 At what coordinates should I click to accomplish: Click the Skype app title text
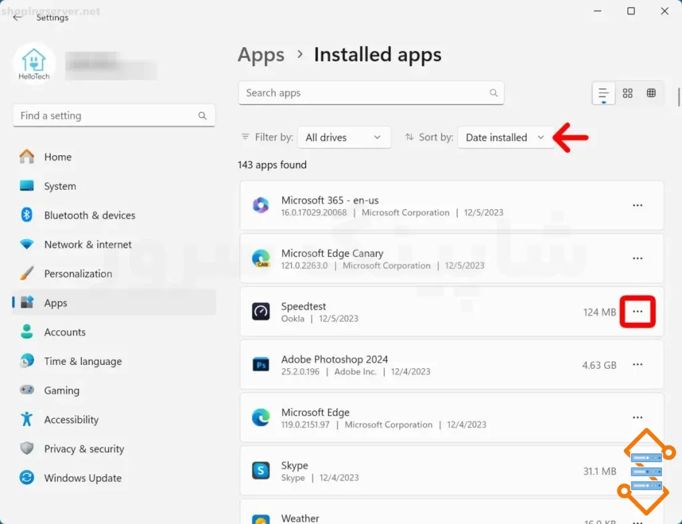click(294, 465)
